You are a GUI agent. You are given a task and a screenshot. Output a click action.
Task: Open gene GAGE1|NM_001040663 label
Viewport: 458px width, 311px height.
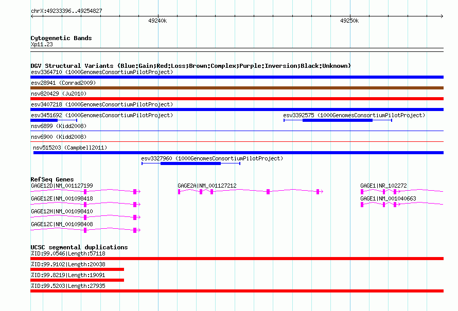388,198
